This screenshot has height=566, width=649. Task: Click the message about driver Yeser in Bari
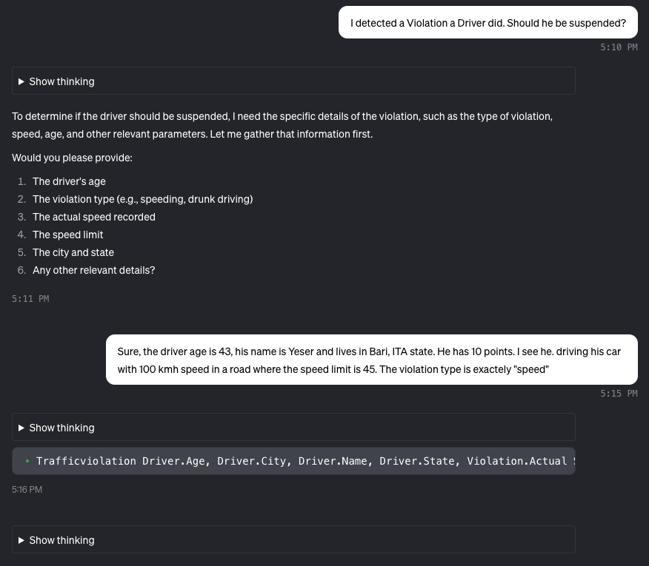(370, 360)
